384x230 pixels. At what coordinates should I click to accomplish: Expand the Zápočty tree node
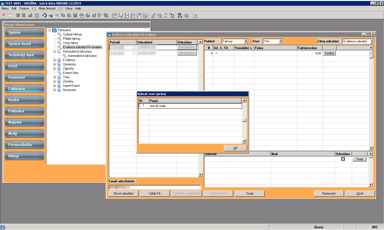click(x=55, y=69)
